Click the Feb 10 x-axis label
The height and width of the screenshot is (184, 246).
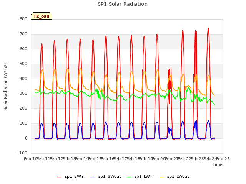click(x=30, y=159)
